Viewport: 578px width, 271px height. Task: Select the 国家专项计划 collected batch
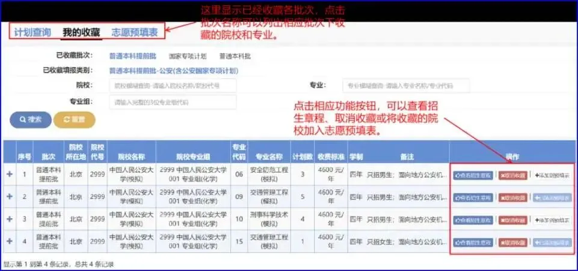pos(188,56)
